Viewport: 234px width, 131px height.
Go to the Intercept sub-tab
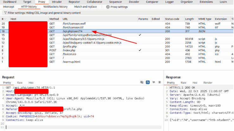pos(9,7)
